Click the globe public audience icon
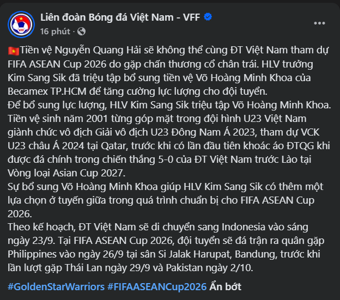Screen dimensions: 340x300 pyautogui.click(x=81, y=32)
